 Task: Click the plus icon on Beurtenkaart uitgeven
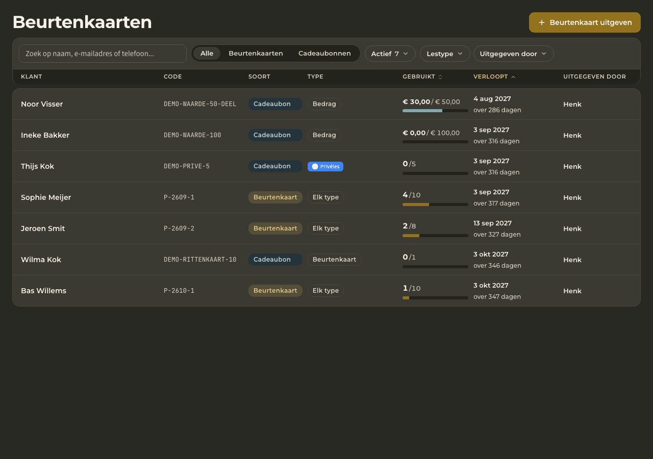(x=542, y=22)
